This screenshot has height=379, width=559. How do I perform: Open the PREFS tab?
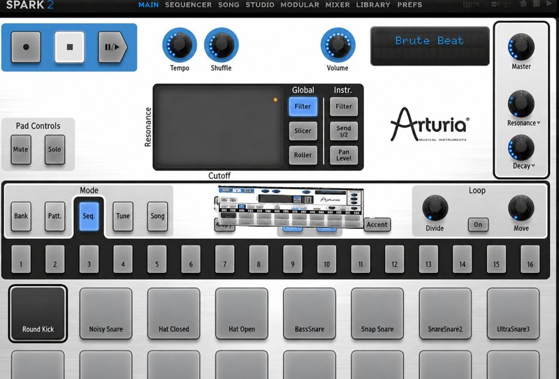point(409,5)
